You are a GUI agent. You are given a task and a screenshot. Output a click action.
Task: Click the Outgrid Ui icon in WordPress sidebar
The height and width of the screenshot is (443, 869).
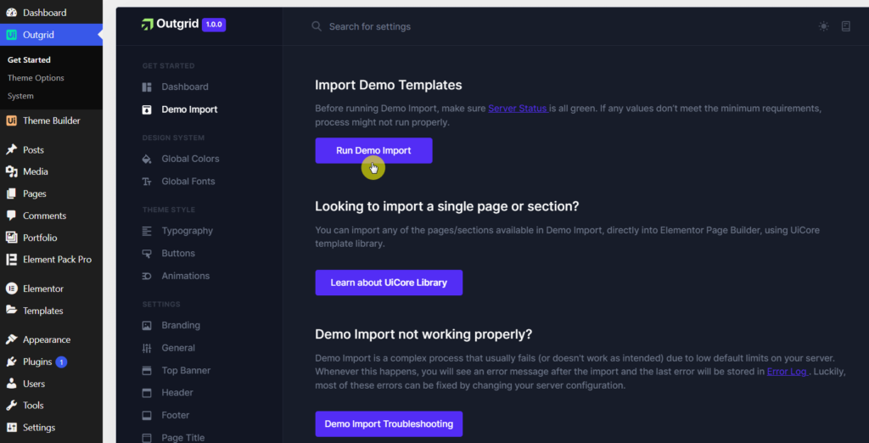(x=11, y=35)
